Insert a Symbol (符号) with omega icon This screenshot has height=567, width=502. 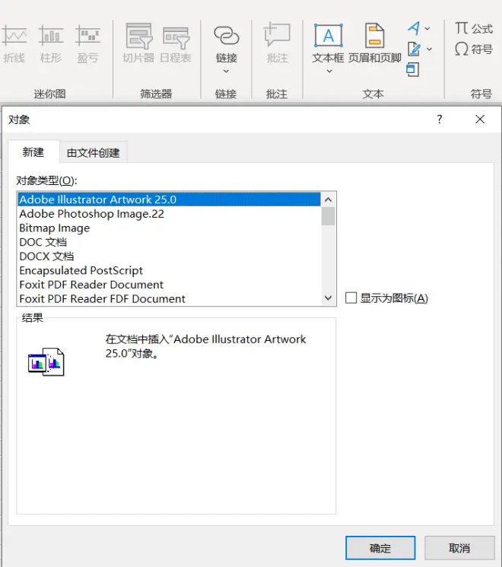[x=474, y=49]
